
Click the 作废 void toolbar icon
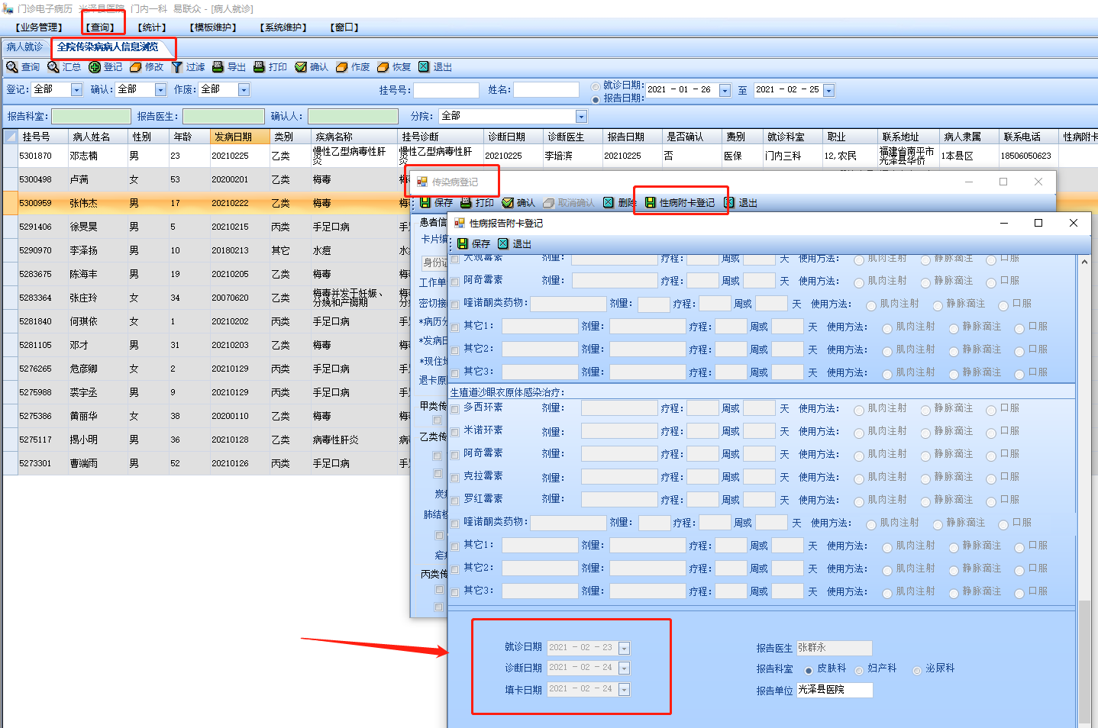(342, 67)
